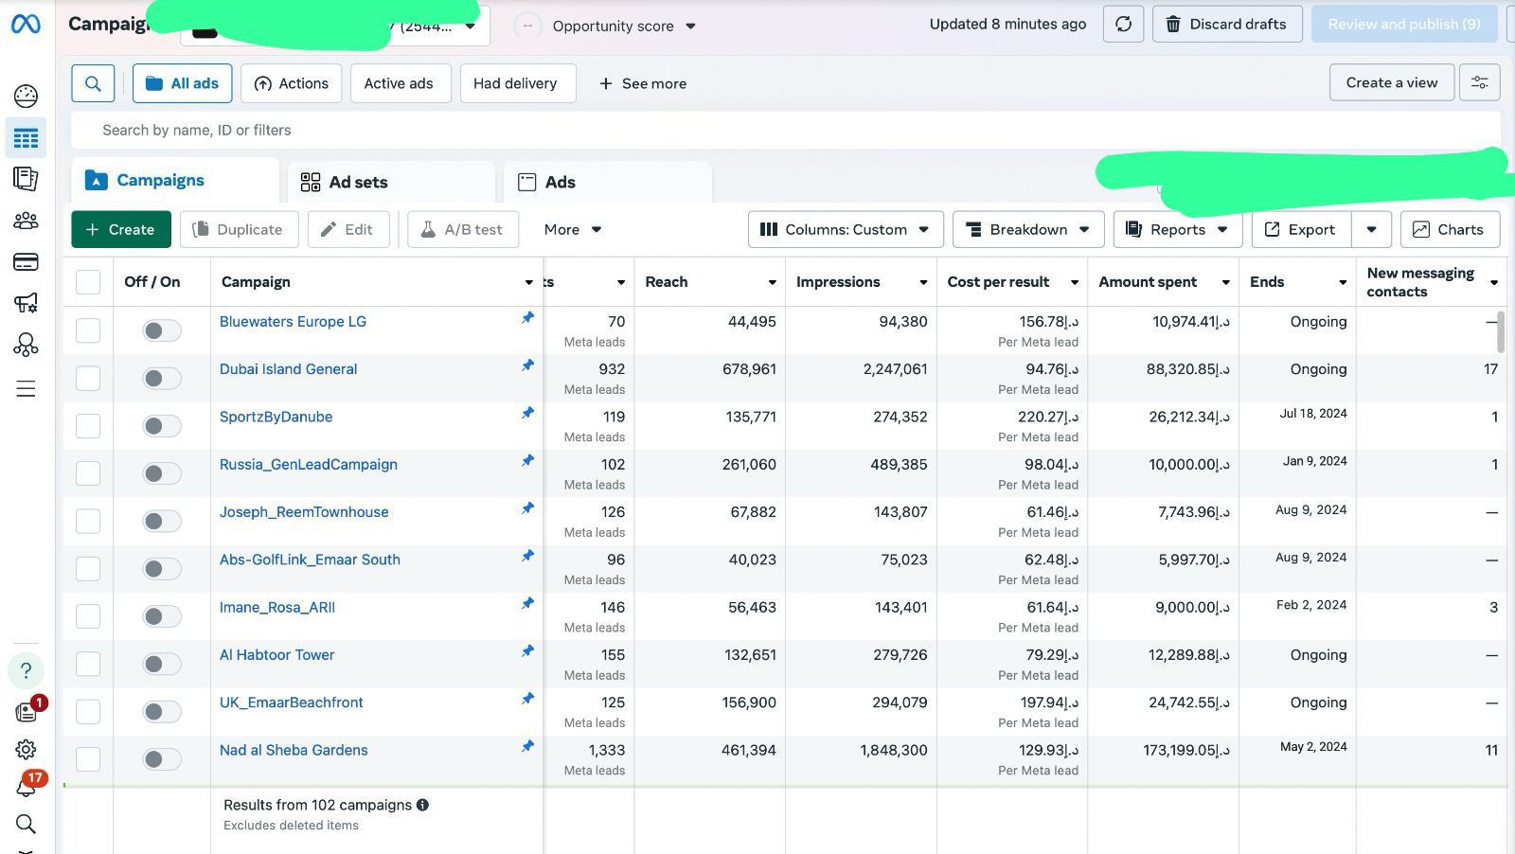Open the Export options arrow dropdown
Viewport: 1515px width, 854px height.
click(1371, 229)
